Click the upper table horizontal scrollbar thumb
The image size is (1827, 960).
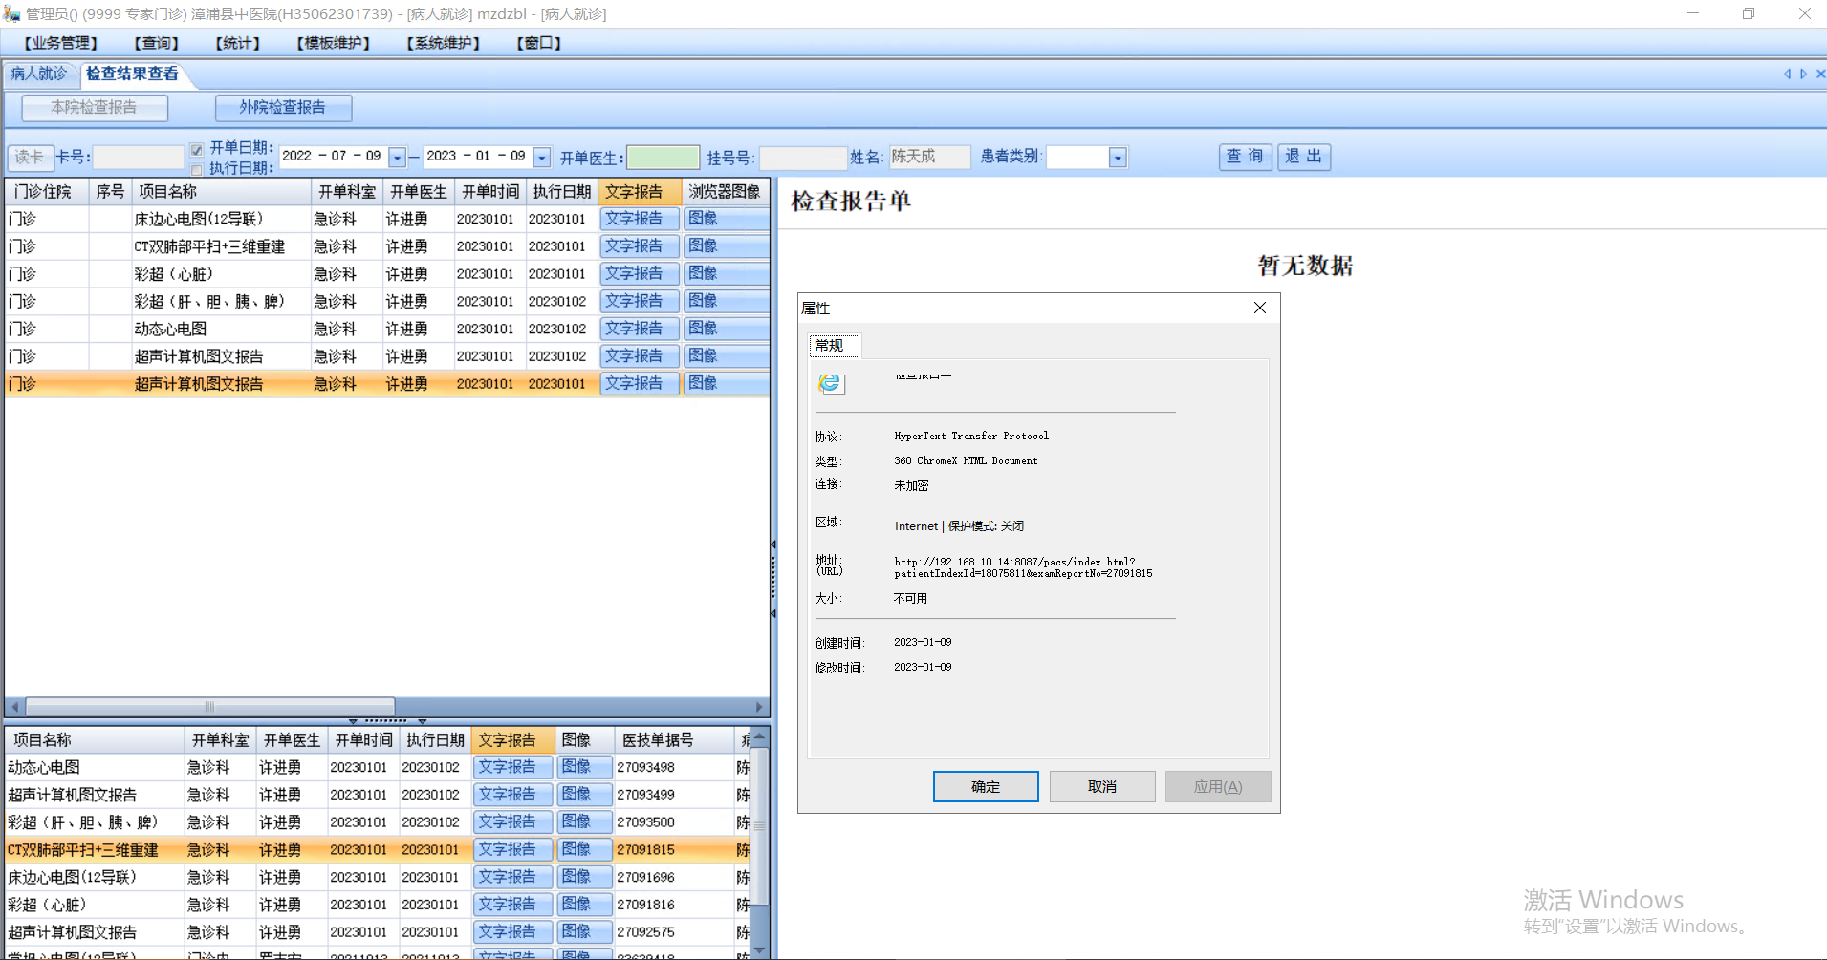click(210, 707)
